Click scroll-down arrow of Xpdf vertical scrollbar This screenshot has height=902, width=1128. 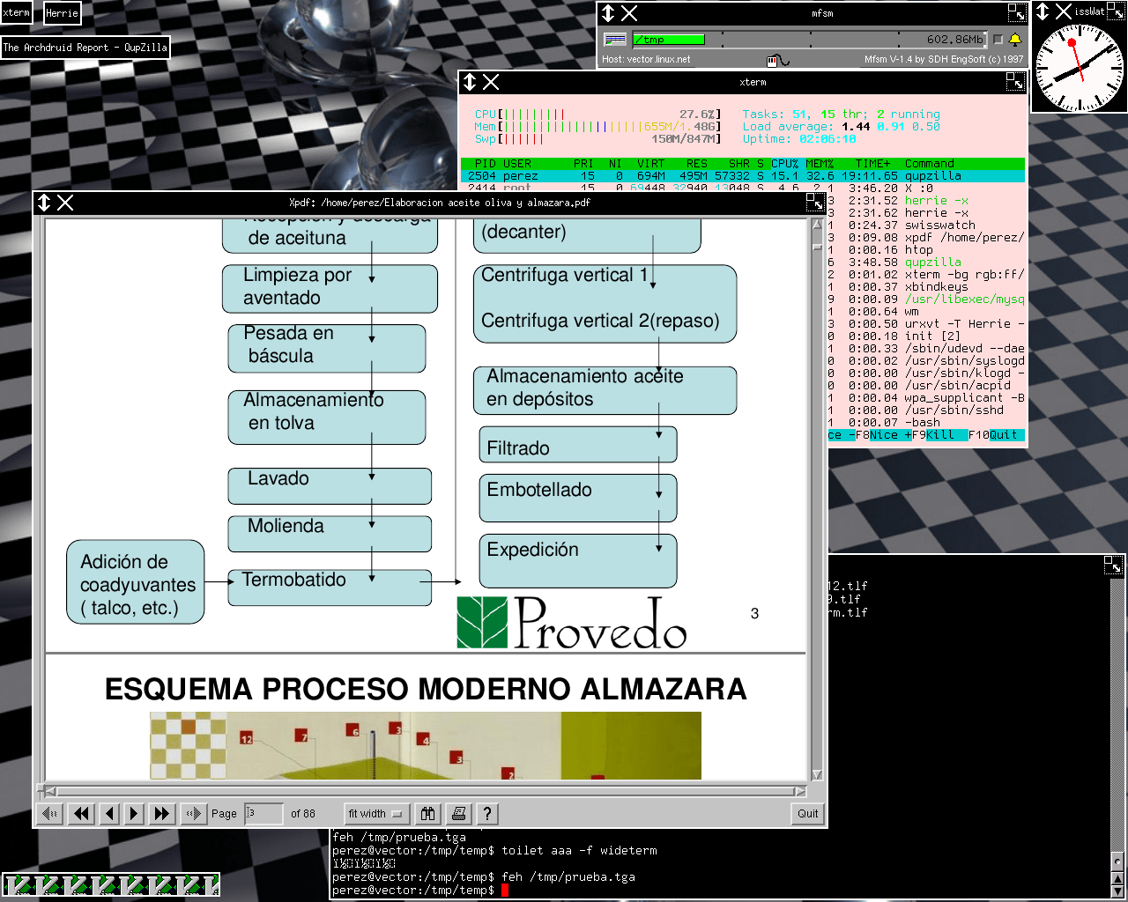(x=817, y=775)
